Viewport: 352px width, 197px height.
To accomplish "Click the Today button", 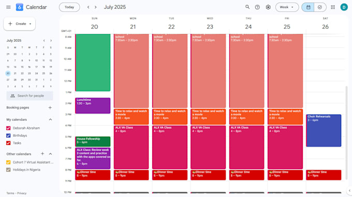I will (x=69, y=7).
